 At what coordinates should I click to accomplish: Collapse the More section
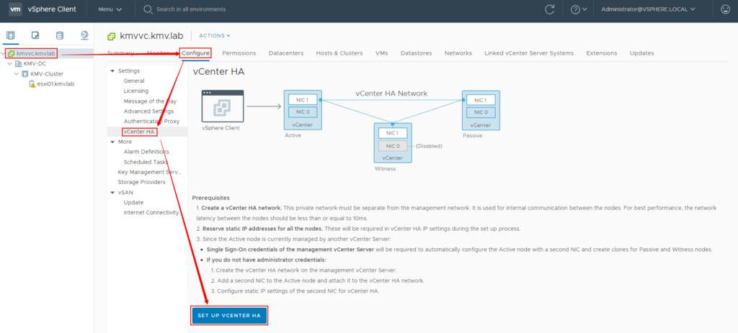coord(112,142)
